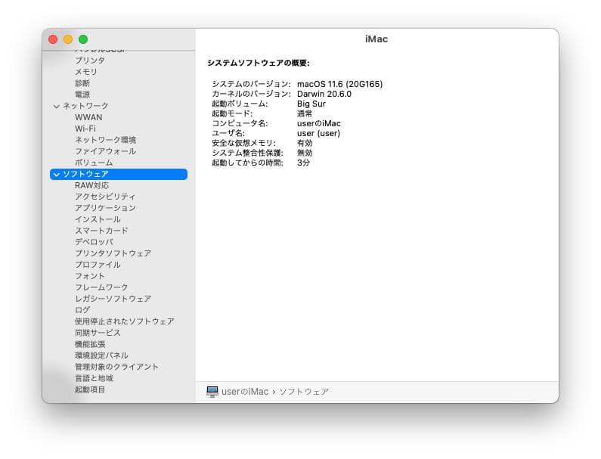Open アクセシビリティ in the sidebar

coord(105,197)
